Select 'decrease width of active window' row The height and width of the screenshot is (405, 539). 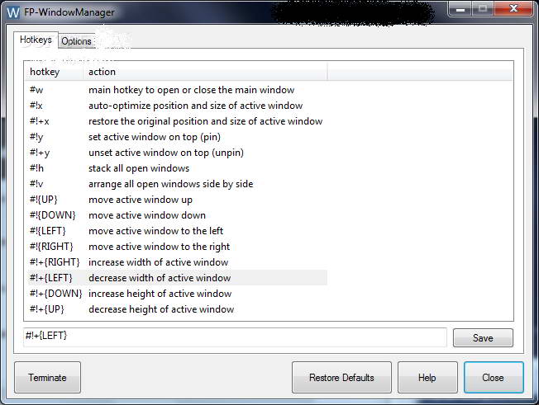pos(177,278)
